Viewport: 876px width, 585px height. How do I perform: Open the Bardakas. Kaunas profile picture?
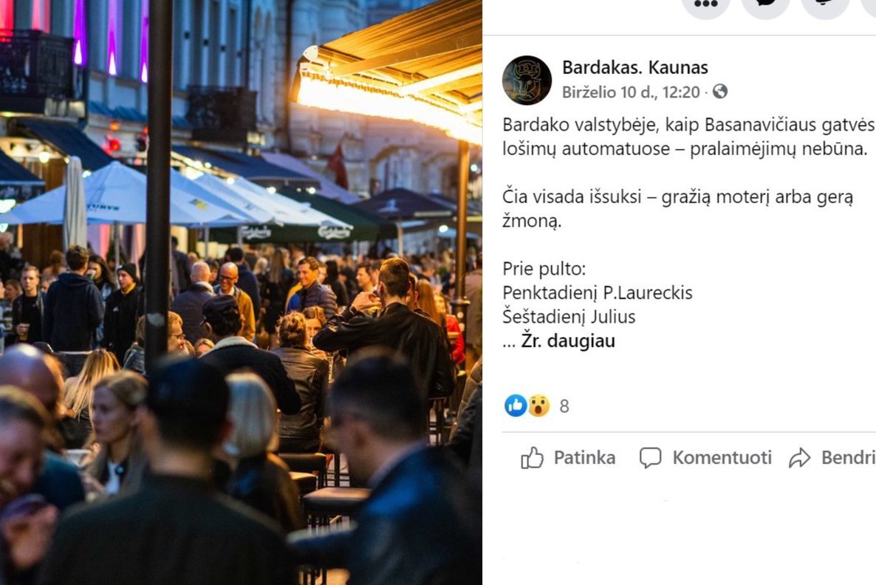[527, 80]
